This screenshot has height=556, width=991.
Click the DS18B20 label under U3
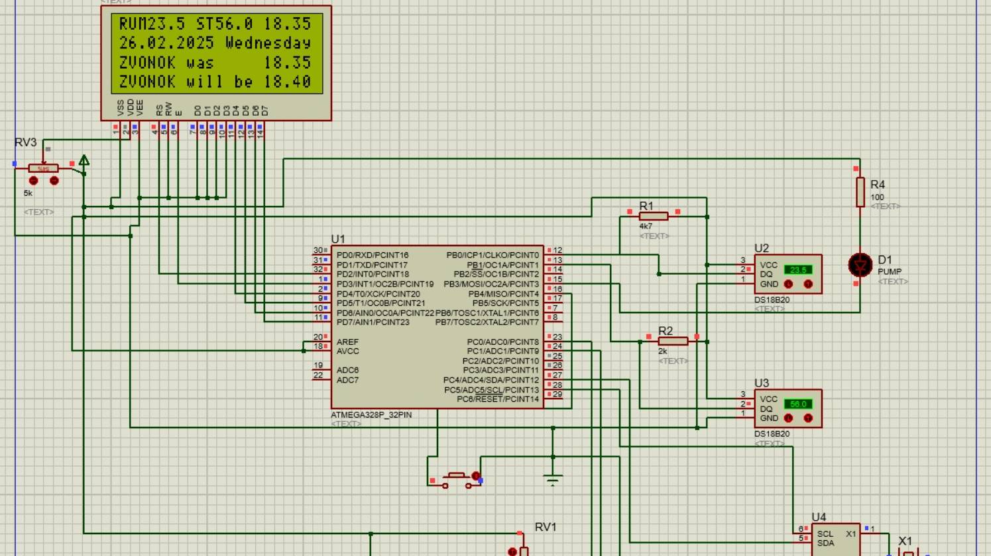click(772, 434)
